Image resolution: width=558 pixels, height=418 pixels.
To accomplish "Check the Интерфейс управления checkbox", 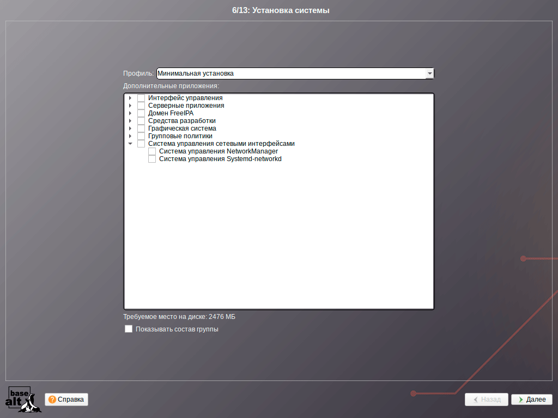I will 141,98.
